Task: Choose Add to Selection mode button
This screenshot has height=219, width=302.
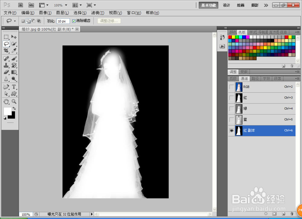Action: 28,21
